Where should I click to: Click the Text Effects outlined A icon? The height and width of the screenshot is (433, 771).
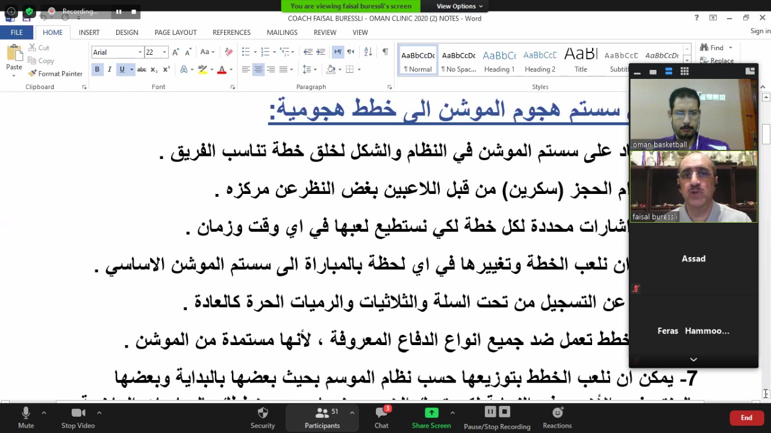pyautogui.click(x=184, y=70)
